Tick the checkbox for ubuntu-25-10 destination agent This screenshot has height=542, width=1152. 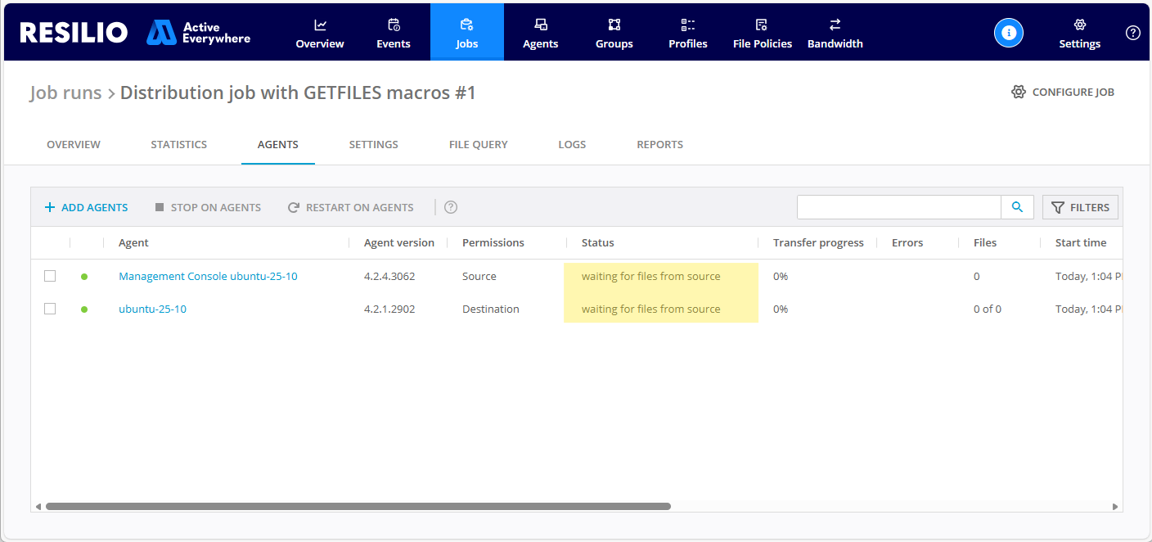click(50, 309)
